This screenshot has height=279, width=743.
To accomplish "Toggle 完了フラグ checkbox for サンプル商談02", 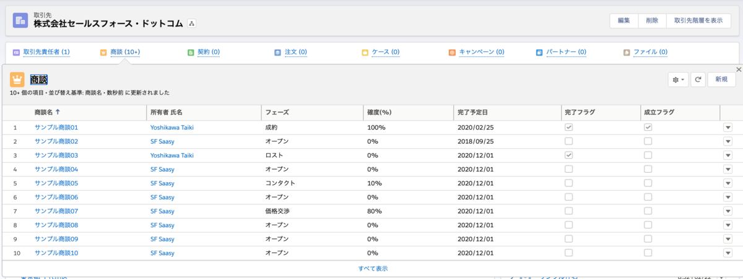I will [x=568, y=141].
